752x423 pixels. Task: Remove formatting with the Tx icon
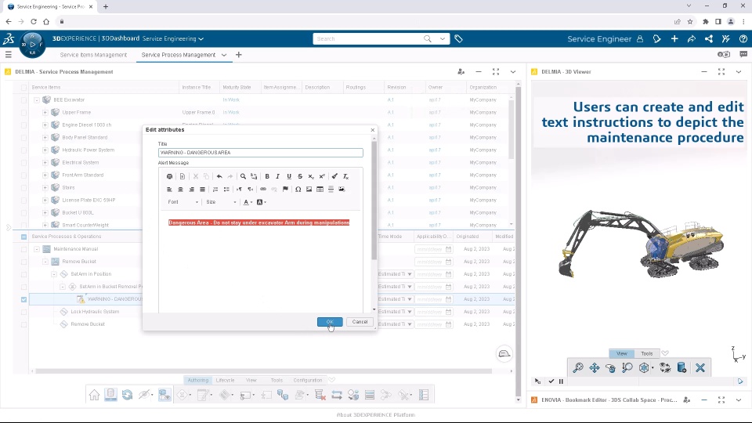coord(345,176)
